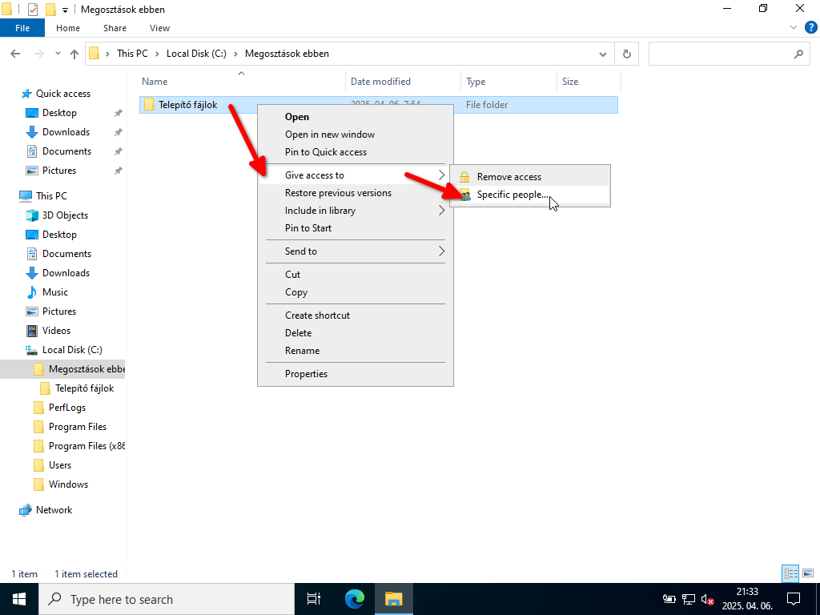Click the Refresh button in address bar
Screen dimensions: 820x615
pos(627,54)
